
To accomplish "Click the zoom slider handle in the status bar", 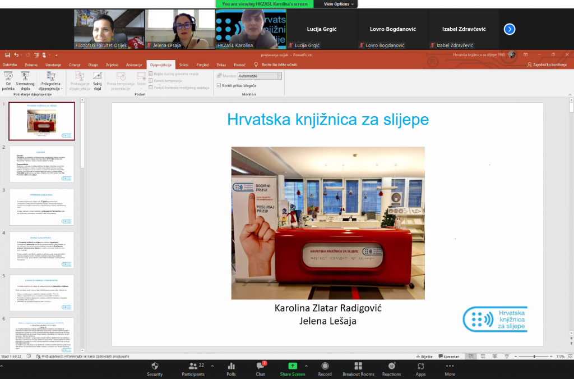I will pyautogui.click(x=534, y=357).
